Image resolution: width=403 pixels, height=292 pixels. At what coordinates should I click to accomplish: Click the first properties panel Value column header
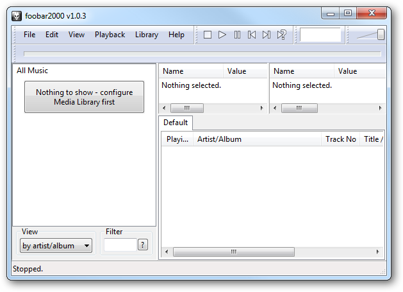pyautogui.click(x=245, y=71)
